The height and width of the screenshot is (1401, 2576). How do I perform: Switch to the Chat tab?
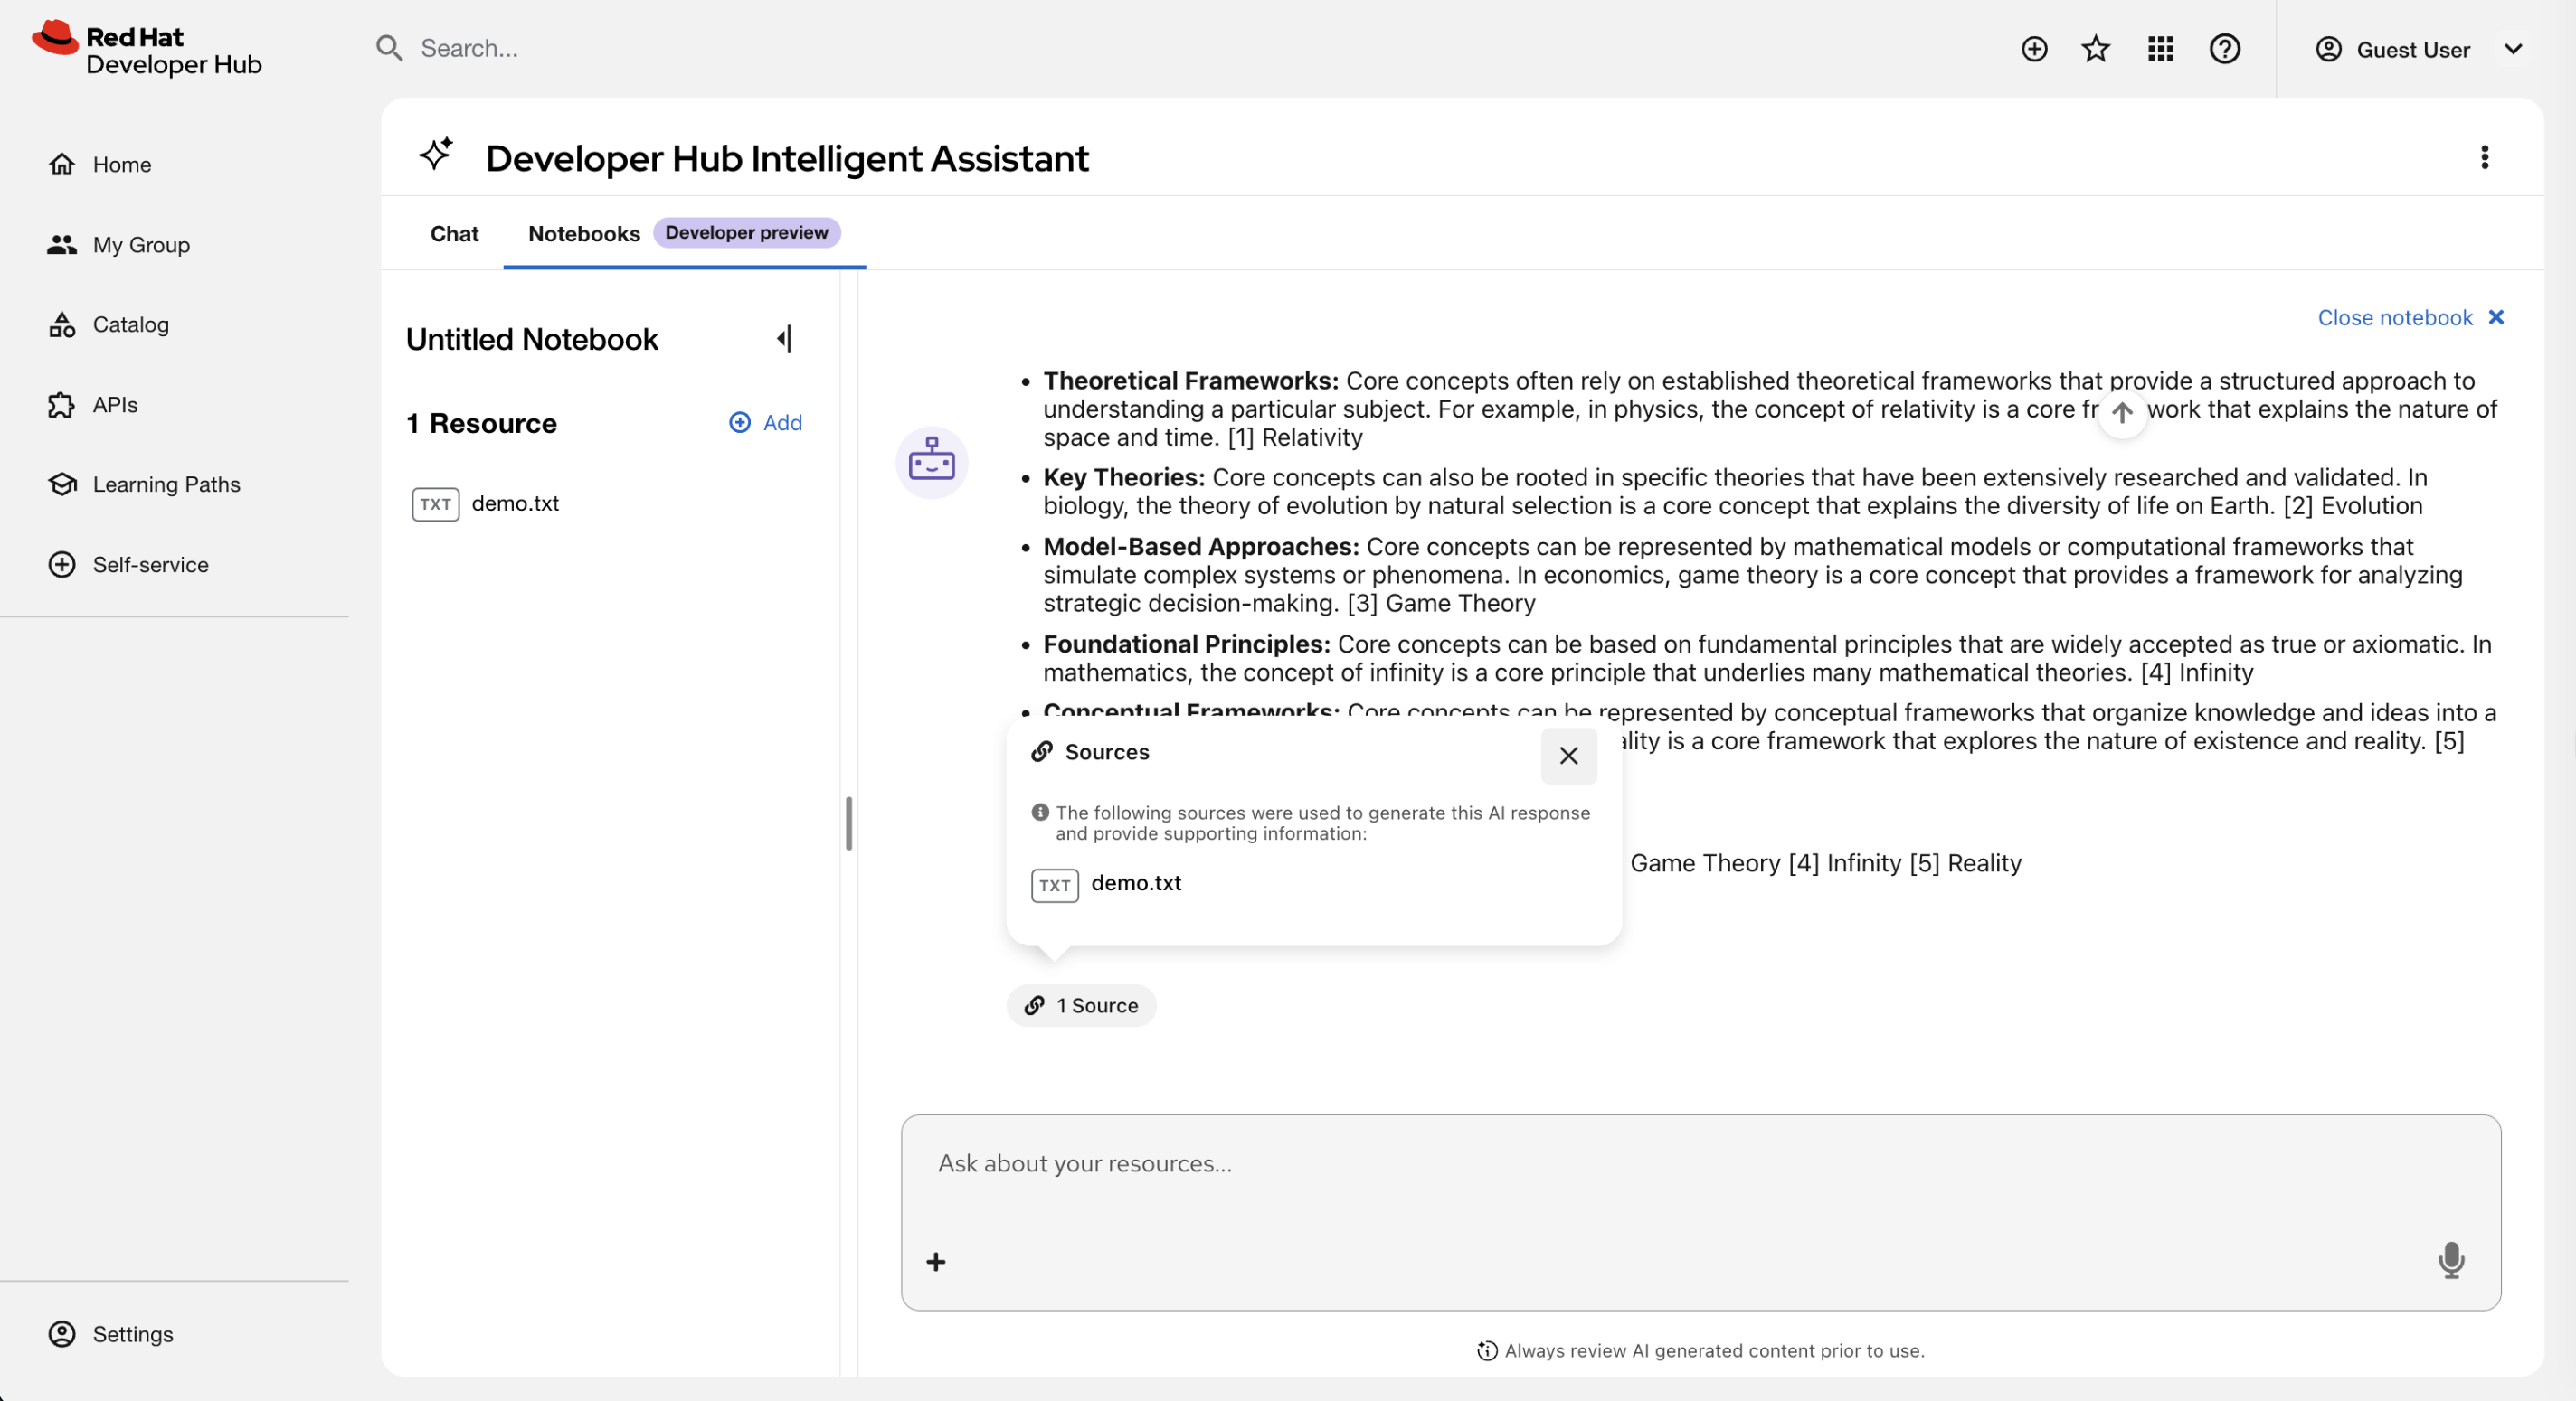[454, 233]
